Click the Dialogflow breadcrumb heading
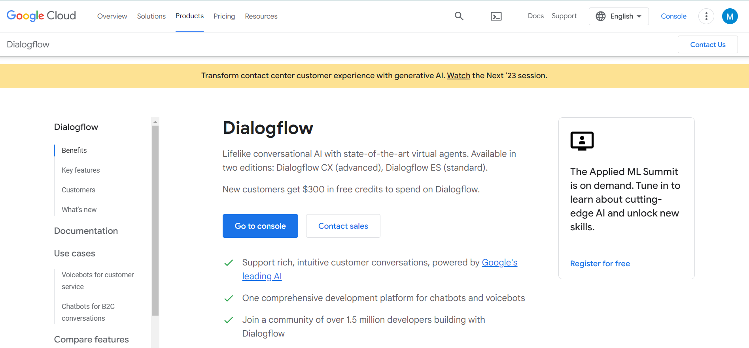 (x=28, y=44)
